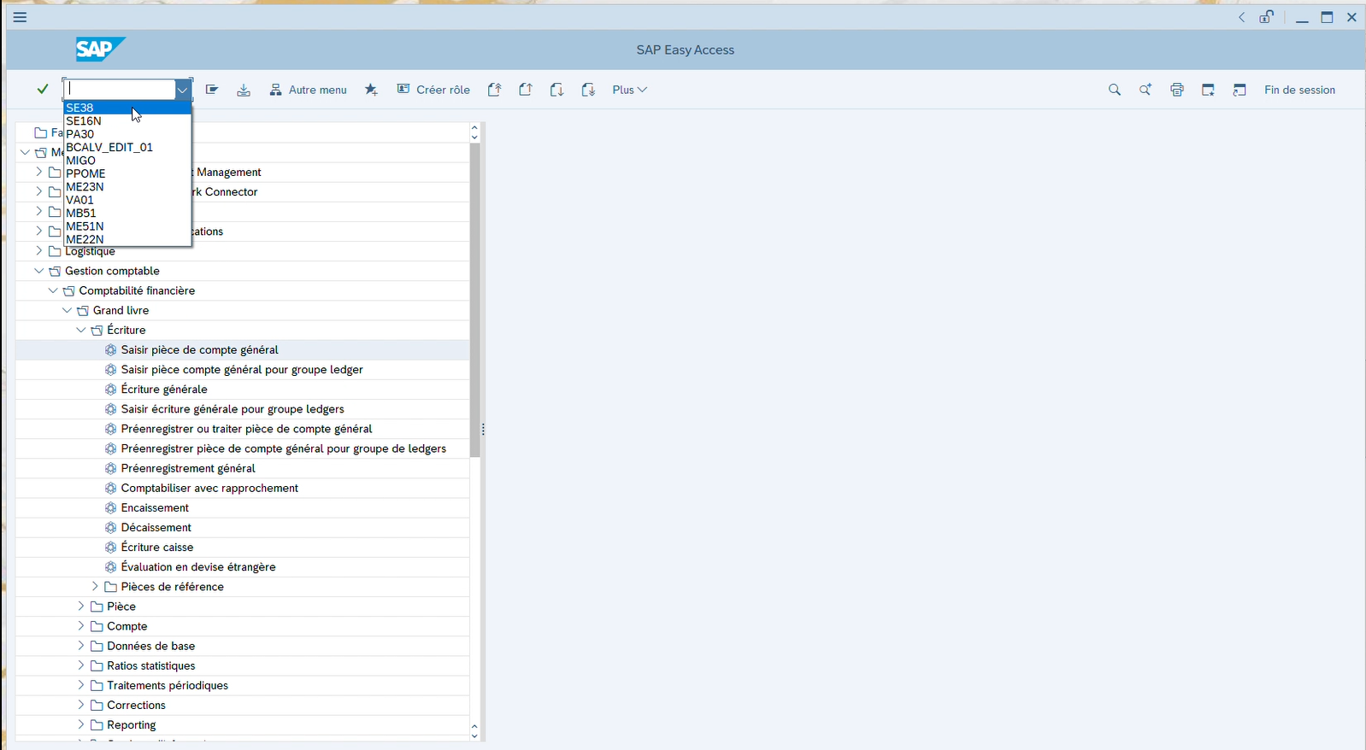The image size is (1366, 750).
Task: Select ME22N from command history list
Action: (127, 239)
